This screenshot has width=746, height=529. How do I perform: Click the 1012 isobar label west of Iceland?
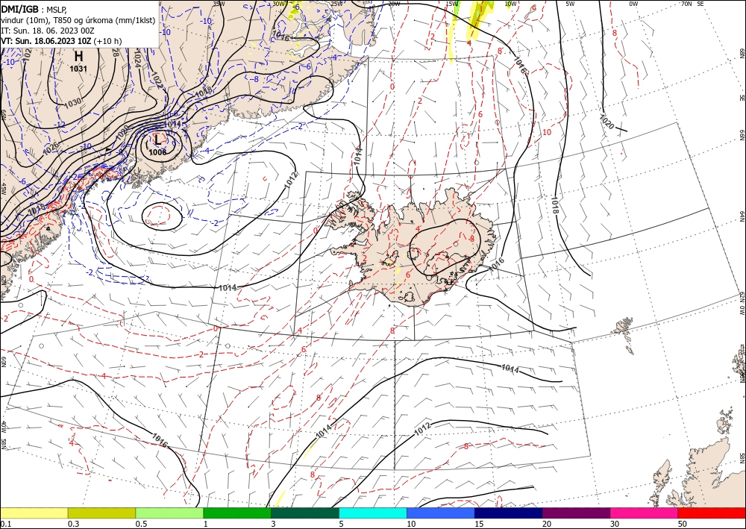291,181
